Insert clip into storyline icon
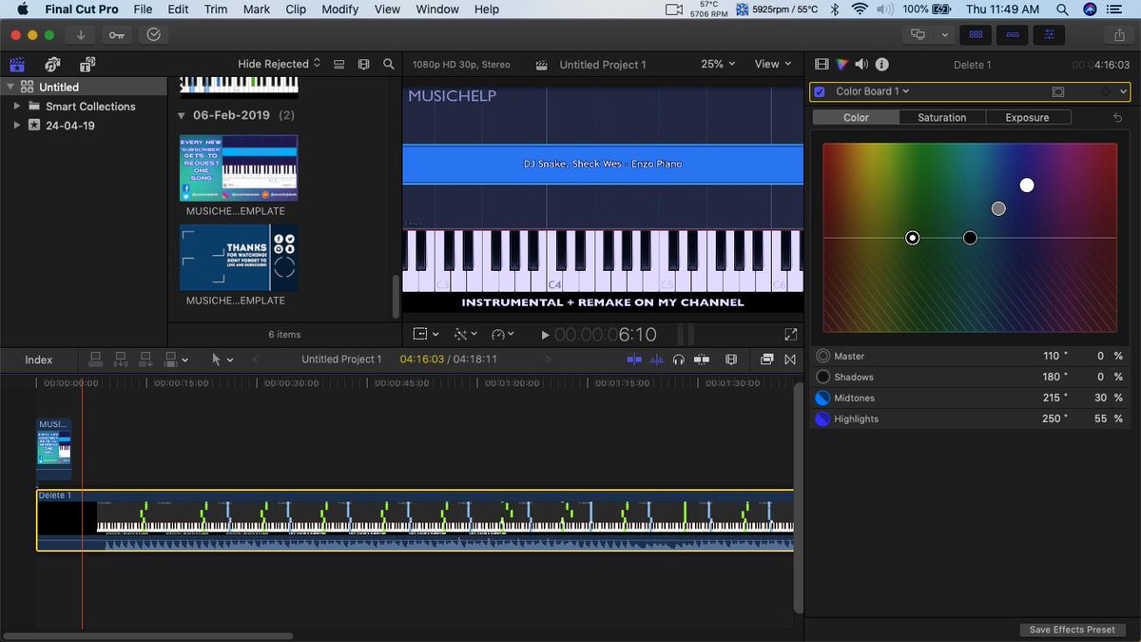The image size is (1141, 642). coord(121,360)
